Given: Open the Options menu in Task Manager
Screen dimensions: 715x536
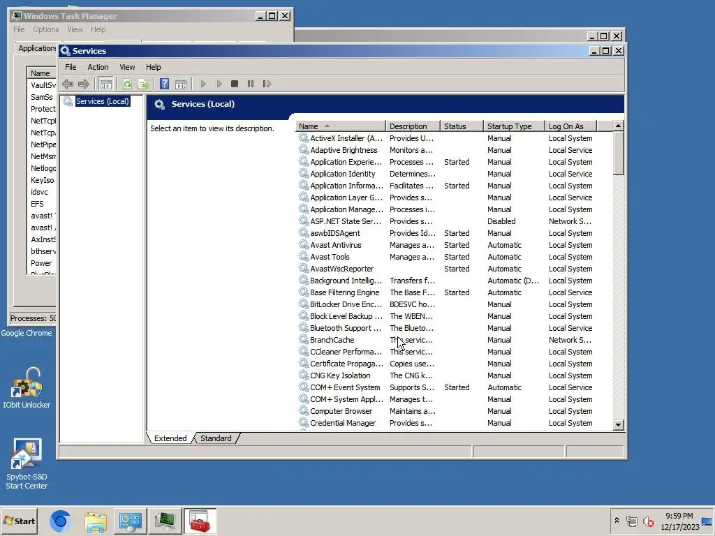Looking at the screenshot, I should 45,29.
